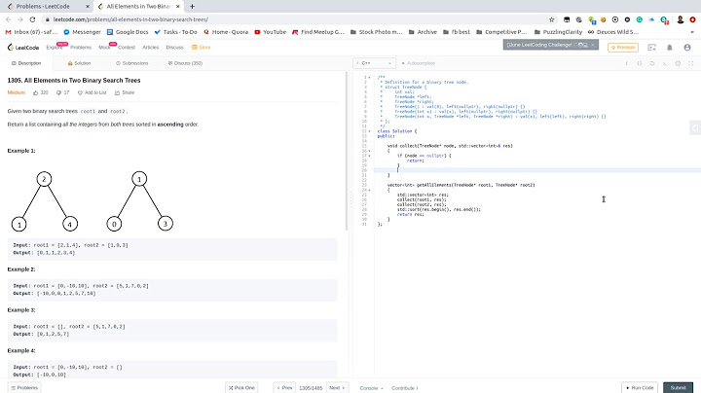Open Contest in the LeetCode nav
The image size is (701, 393).
tap(127, 48)
